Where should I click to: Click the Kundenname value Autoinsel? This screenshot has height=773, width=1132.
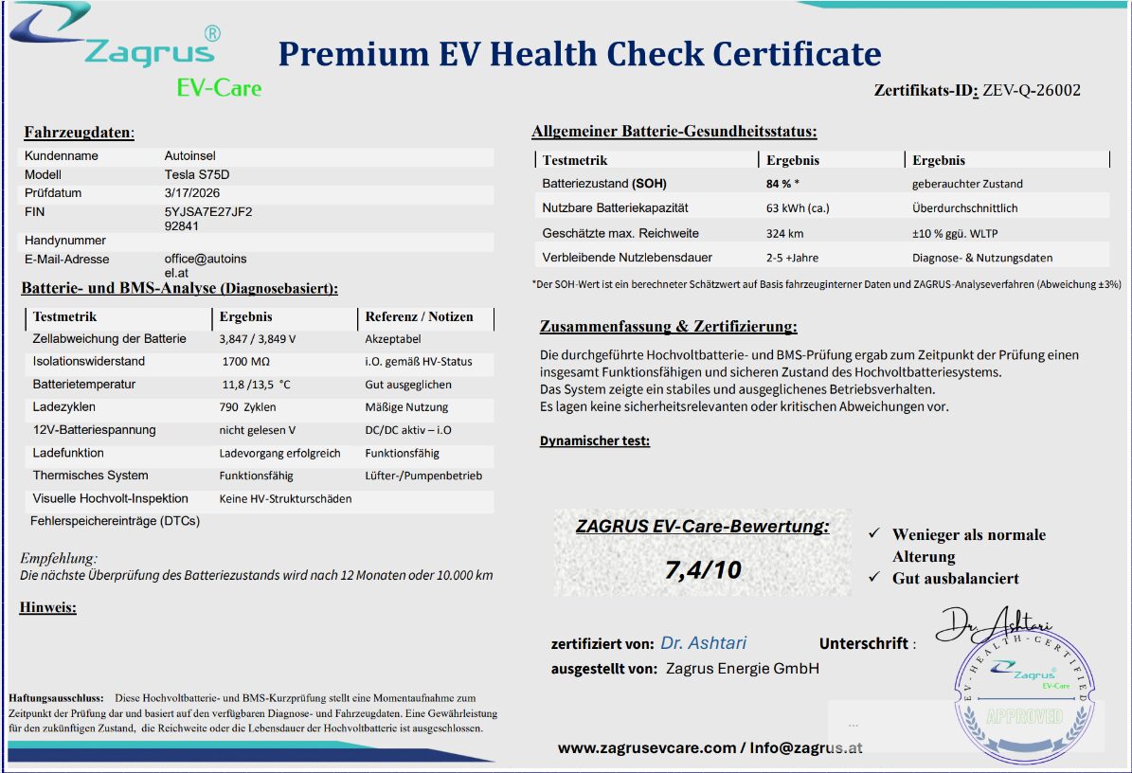[x=192, y=155]
